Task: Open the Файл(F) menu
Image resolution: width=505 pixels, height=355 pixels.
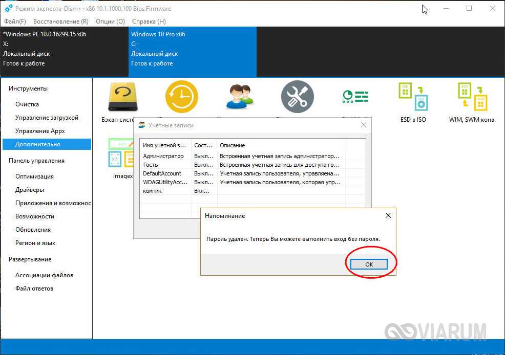Action: (15, 21)
